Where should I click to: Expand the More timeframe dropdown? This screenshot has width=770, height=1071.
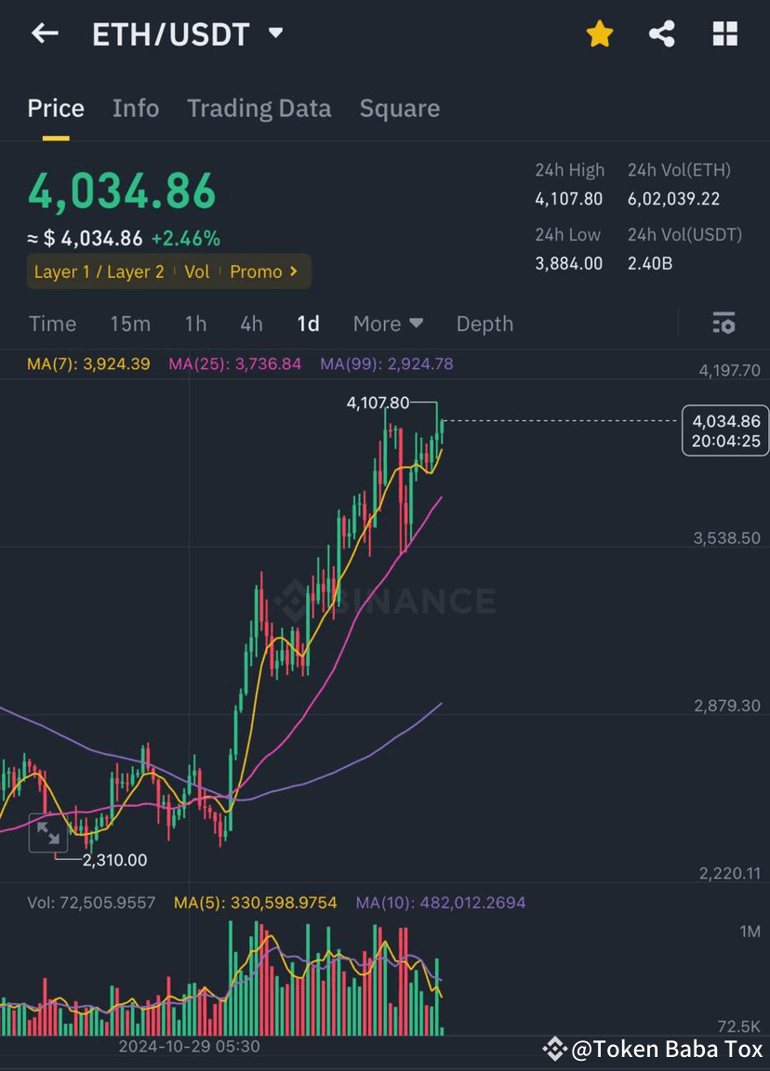pyautogui.click(x=388, y=324)
